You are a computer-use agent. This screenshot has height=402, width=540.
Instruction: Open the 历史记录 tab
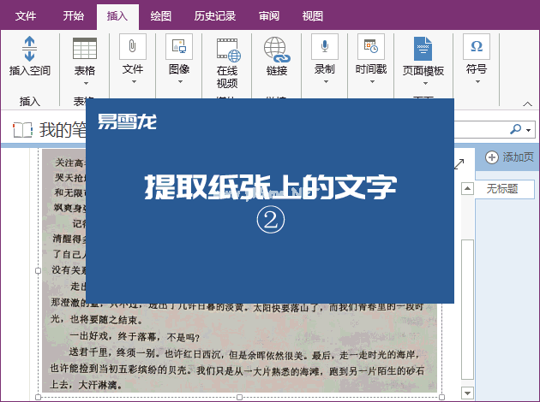(x=215, y=15)
